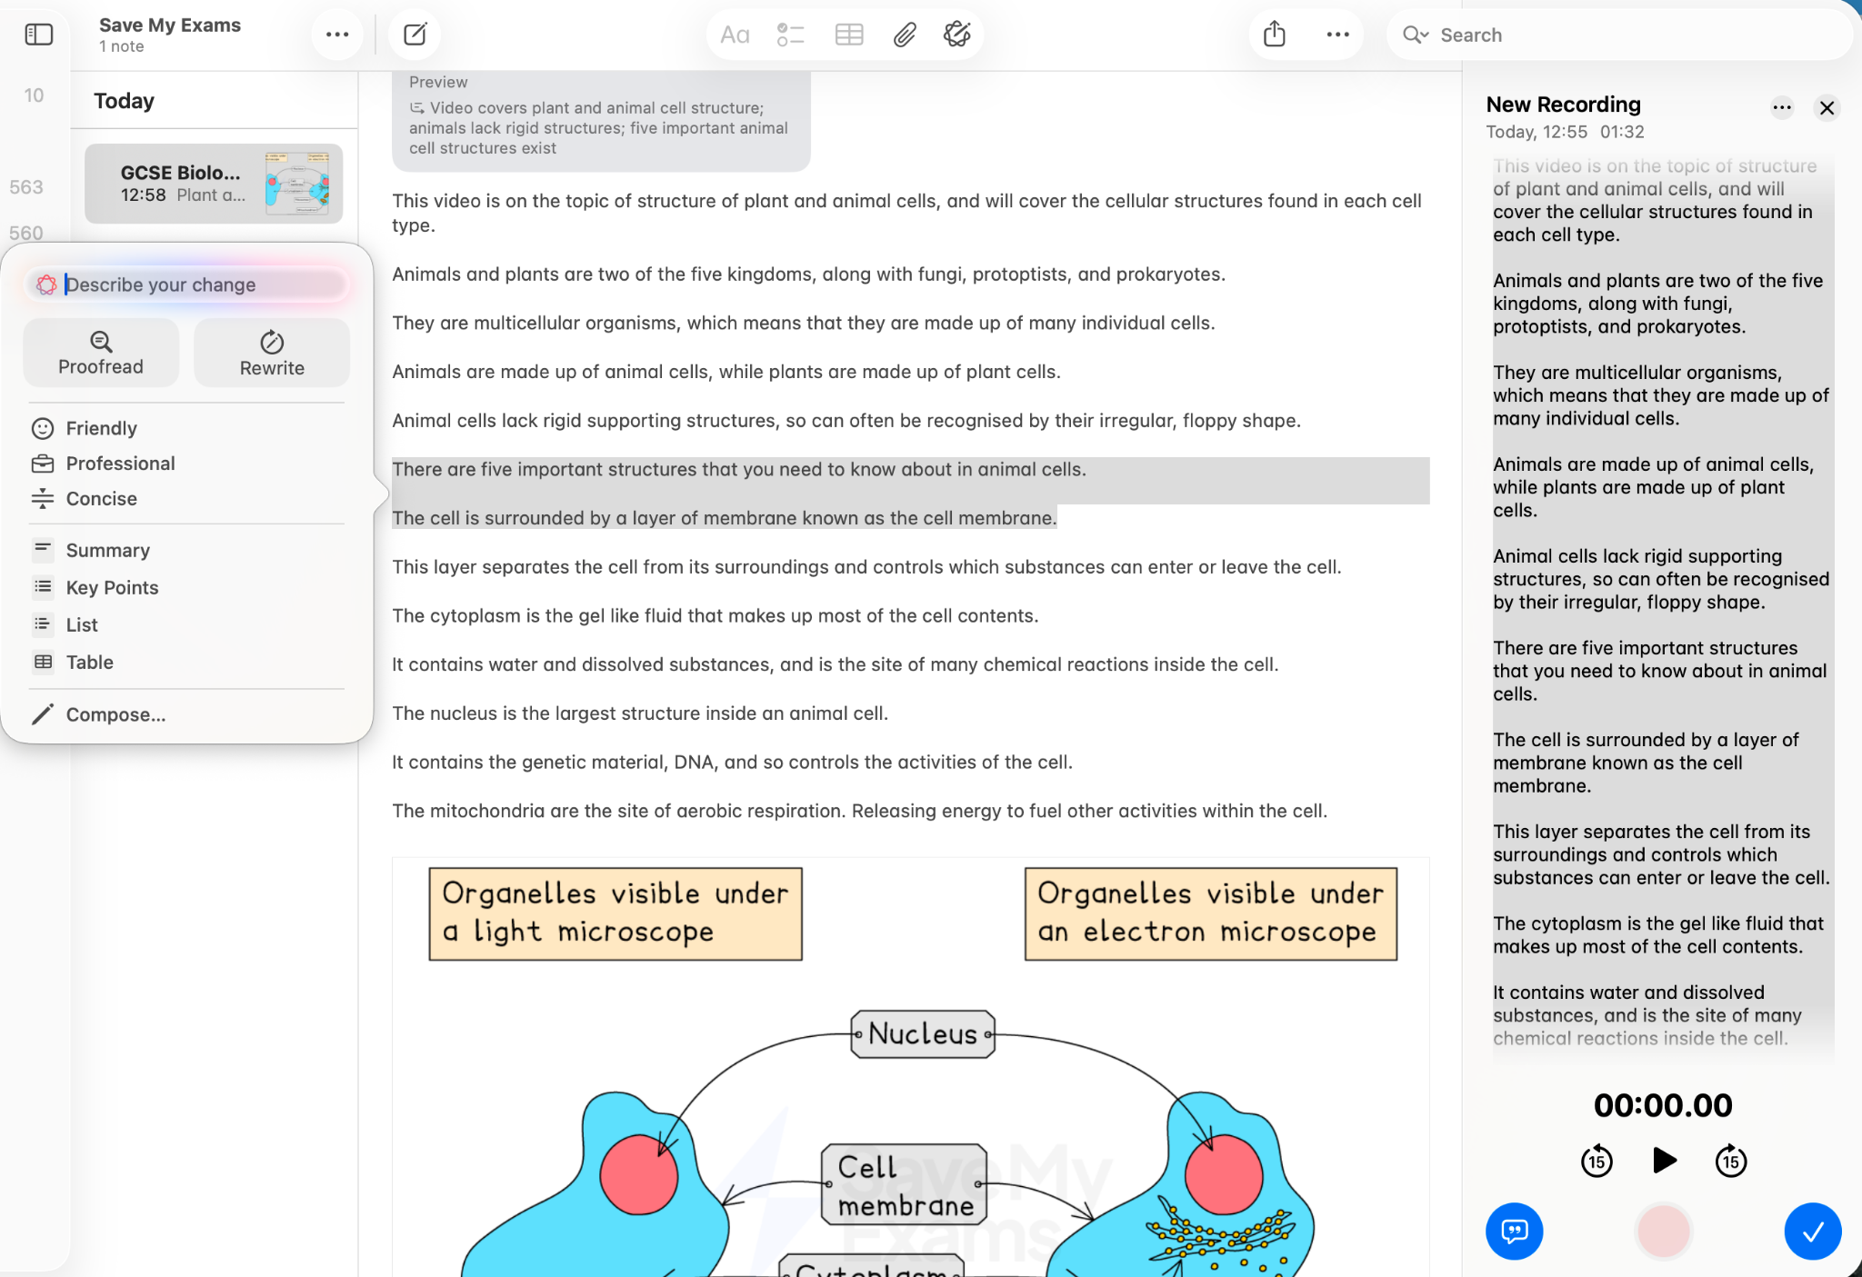
Task: Select the GCSE Biolo... note in list
Action: click(x=214, y=184)
